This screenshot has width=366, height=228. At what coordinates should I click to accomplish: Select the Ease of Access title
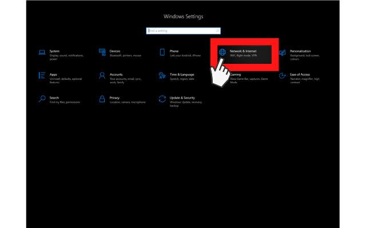(300, 75)
